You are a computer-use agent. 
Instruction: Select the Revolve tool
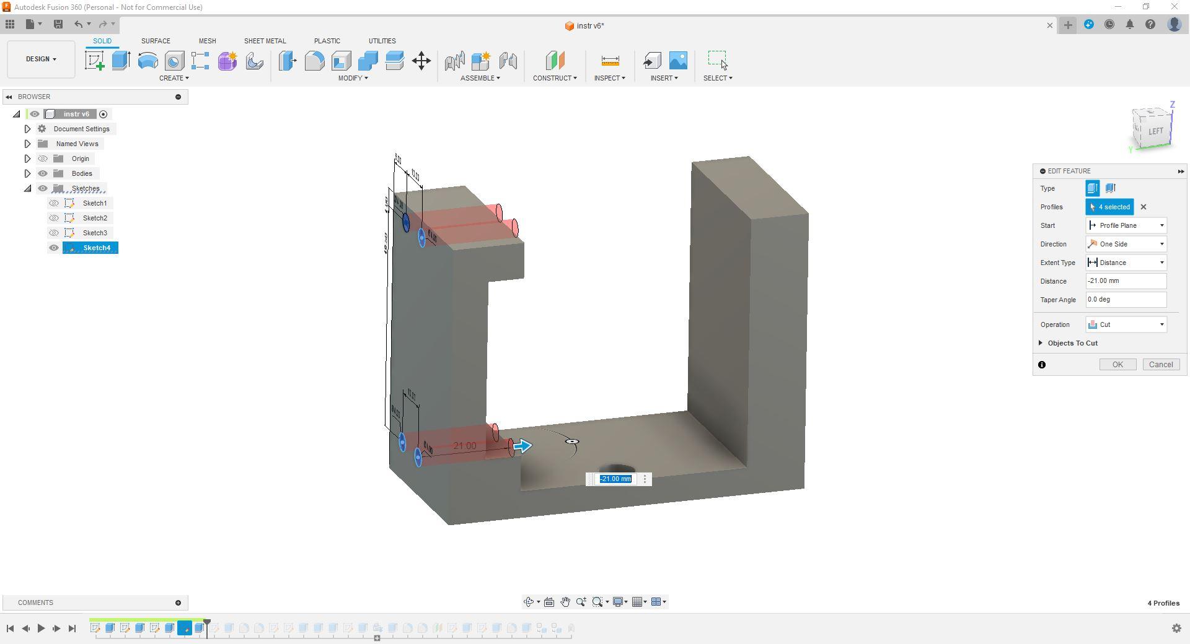148,61
